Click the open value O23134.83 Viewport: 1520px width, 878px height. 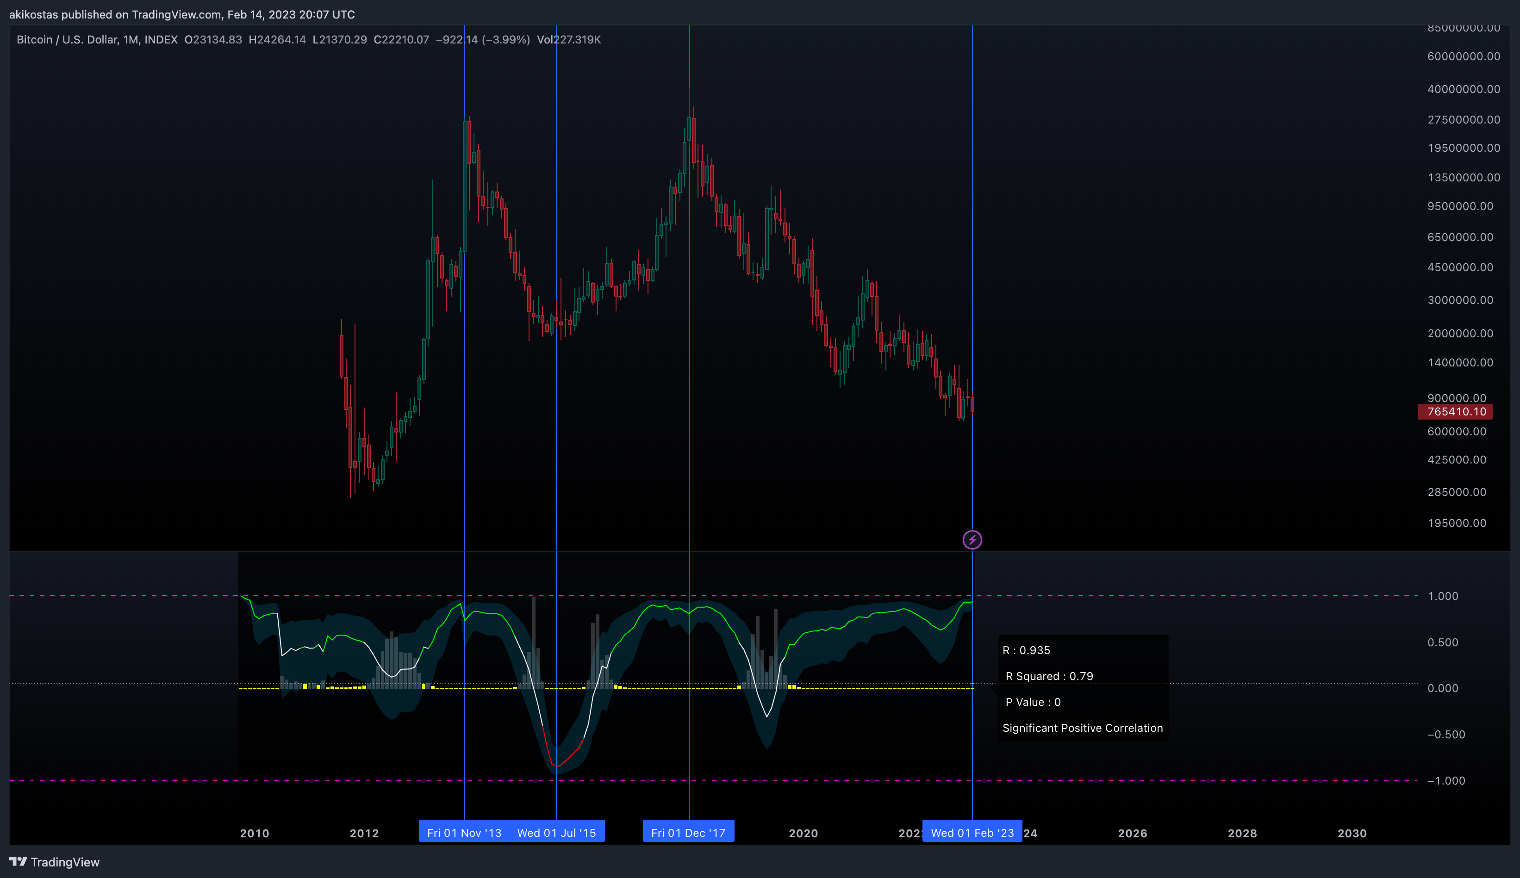[213, 40]
